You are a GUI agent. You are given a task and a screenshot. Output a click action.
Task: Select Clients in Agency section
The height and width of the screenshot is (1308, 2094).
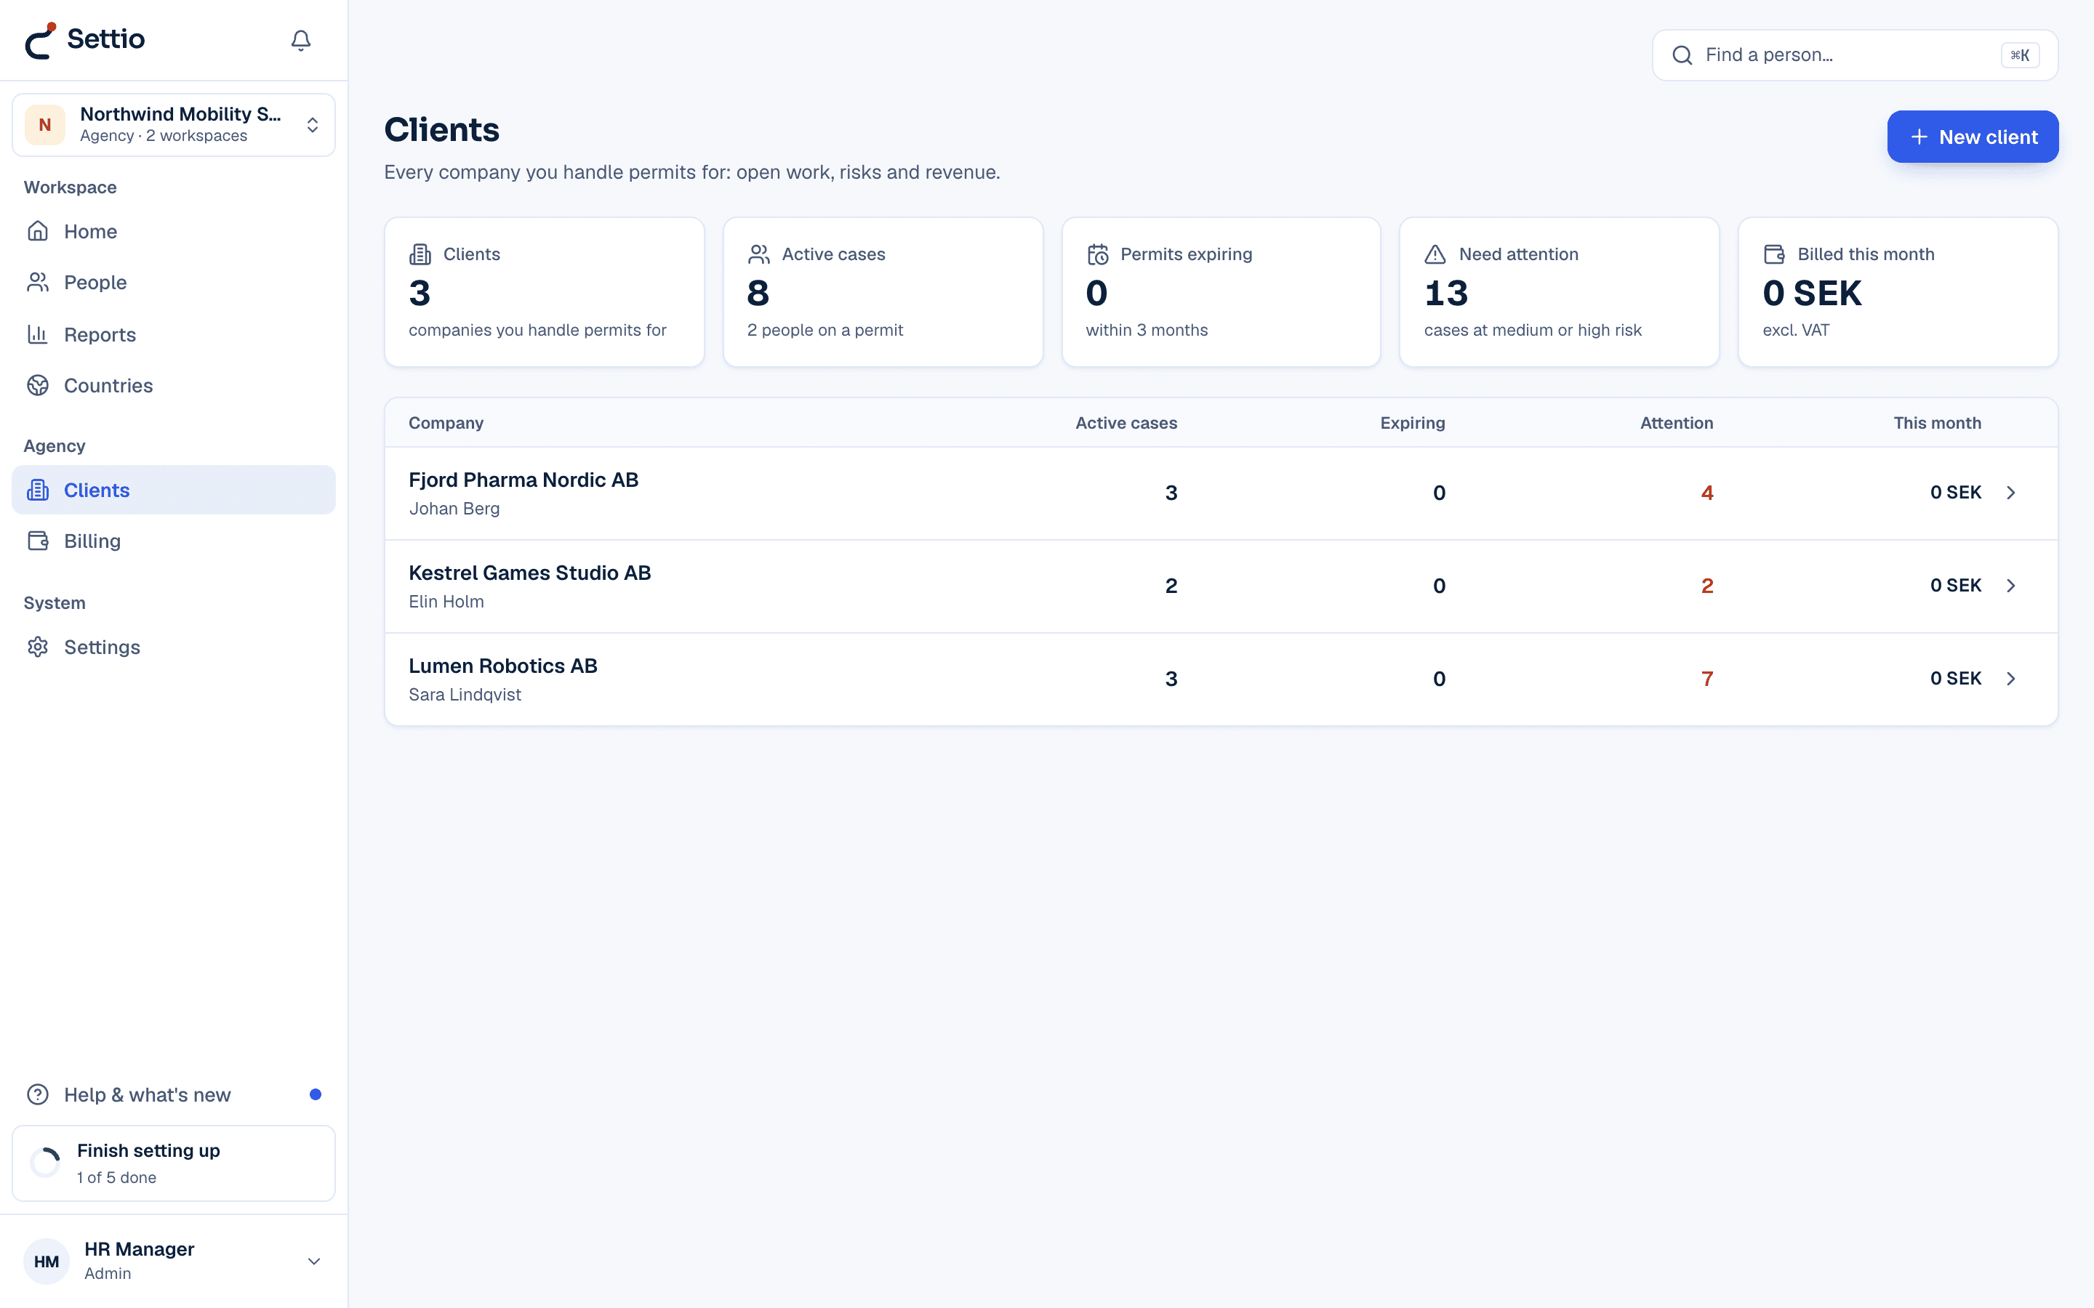(x=173, y=490)
